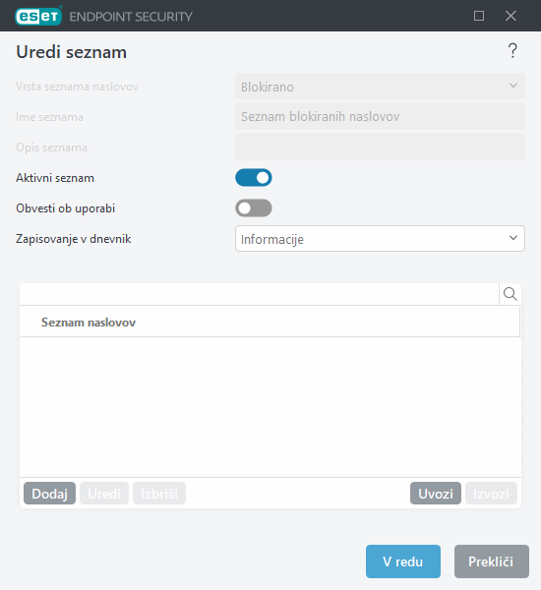The height and width of the screenshot is (590, 541).
Task: Open the Zapisovanje v dnevnik dropdown
Action: point(380,239)
